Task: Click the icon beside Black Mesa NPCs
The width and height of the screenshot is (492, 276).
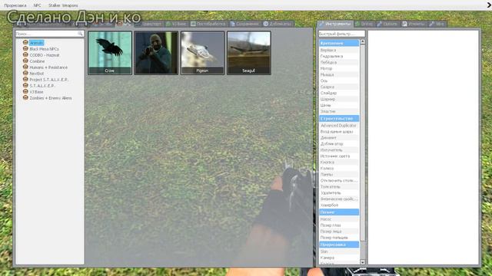Action: [x=25, y=49]
